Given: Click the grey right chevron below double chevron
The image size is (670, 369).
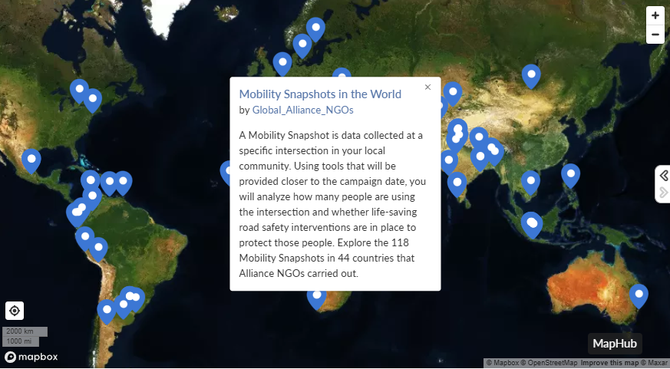Looking at the screenshot, I should click(664, 193).
